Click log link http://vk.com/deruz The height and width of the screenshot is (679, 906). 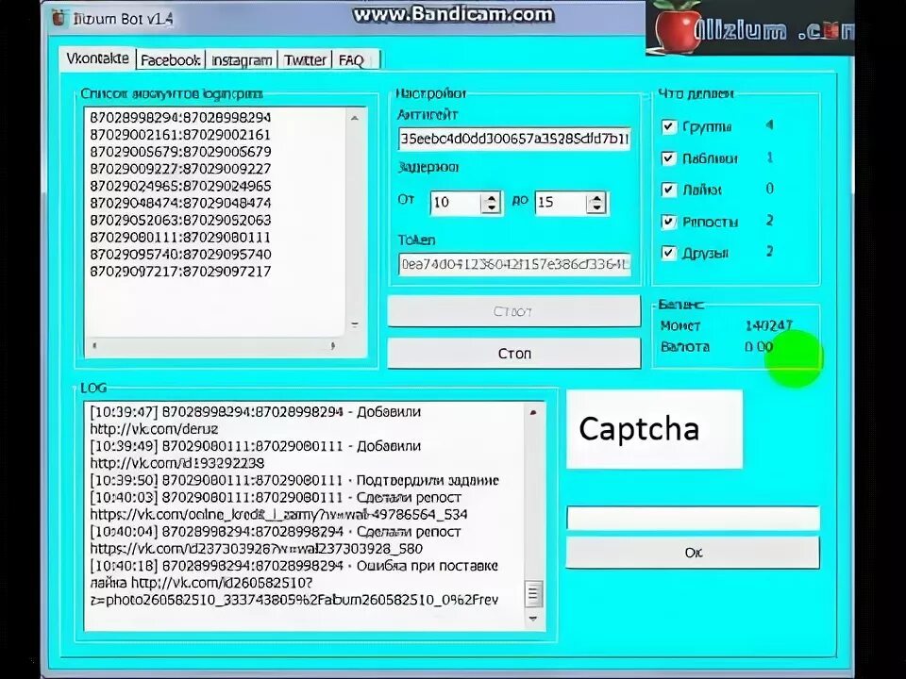154,429
